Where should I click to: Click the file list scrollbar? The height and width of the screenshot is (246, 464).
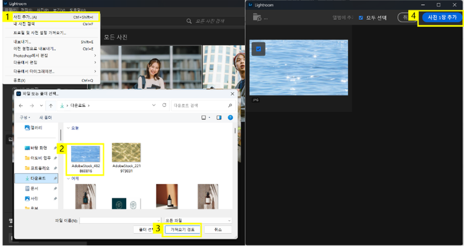[235, 130]
